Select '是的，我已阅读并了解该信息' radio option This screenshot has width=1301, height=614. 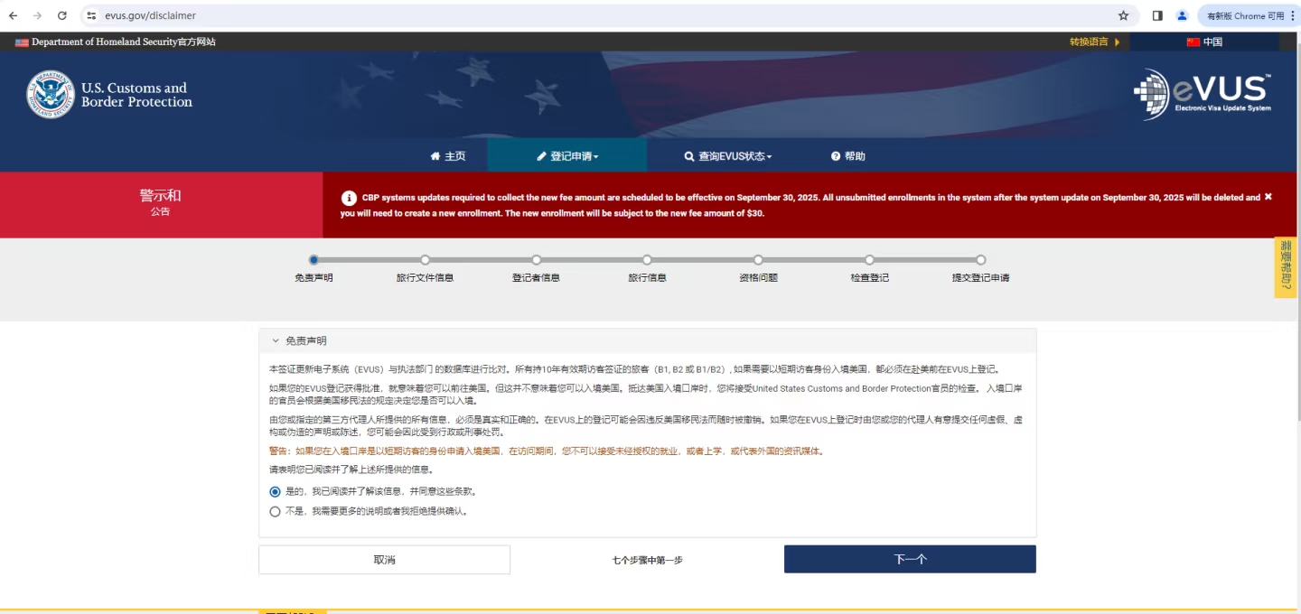276,492
